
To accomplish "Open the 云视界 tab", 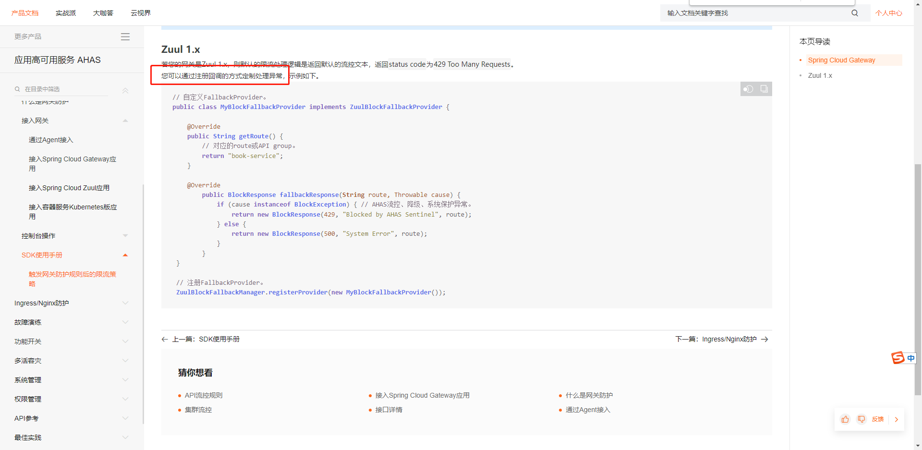I will pos(141,13).
